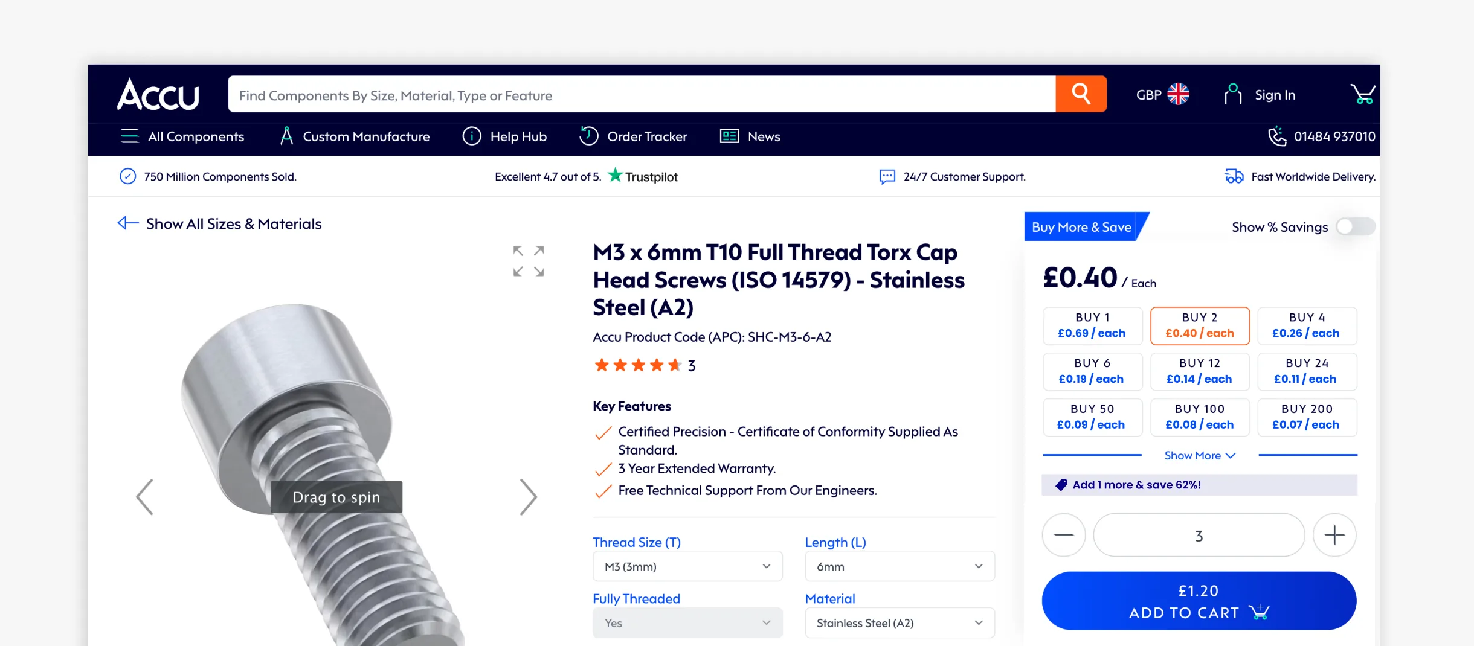The width and height of the screenshot is (1474, 646).
Task: Select the BUY 12 price tier
Action: 1200,371
